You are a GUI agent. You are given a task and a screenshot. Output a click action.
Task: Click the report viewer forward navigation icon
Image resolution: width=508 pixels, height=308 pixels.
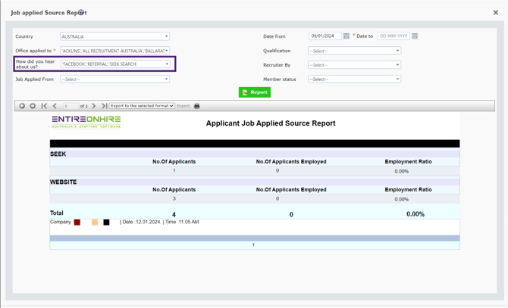tap(33, 106)
